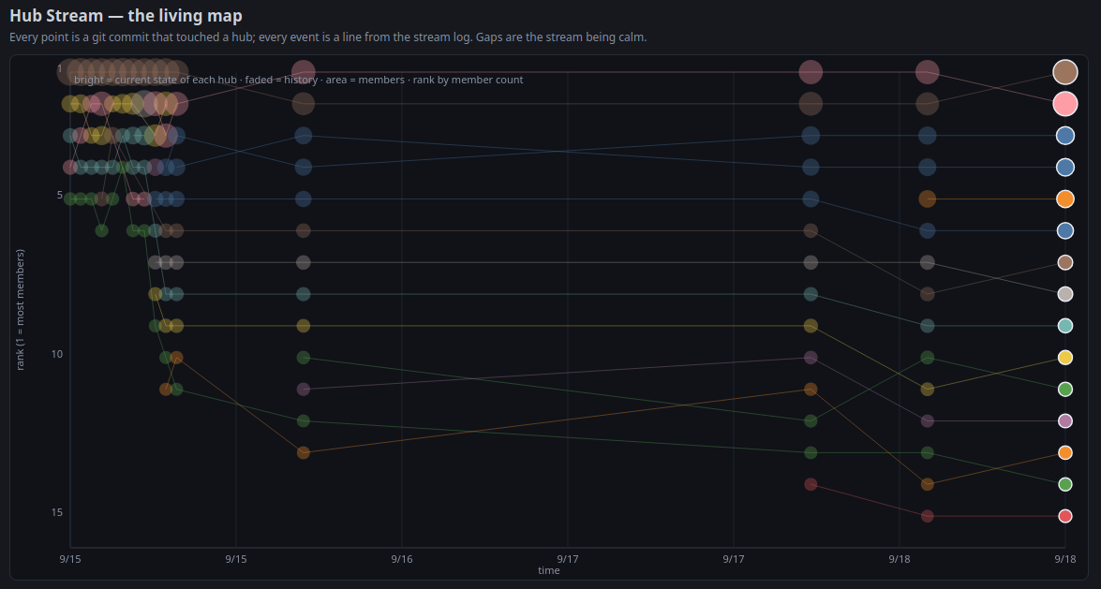Select the bright pink rank 2 hub point

click(x=1065, y=104)
